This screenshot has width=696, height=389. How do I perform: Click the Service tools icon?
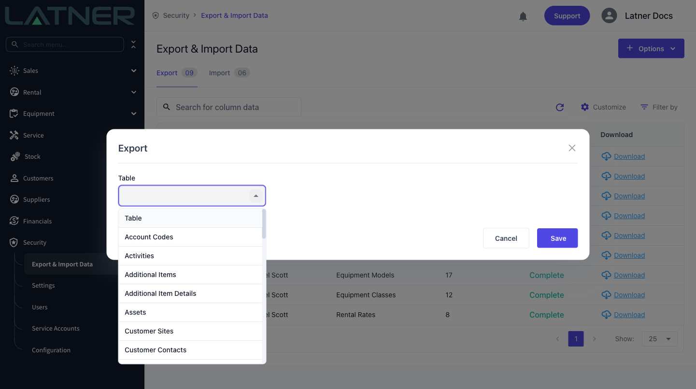coord(14,135)
